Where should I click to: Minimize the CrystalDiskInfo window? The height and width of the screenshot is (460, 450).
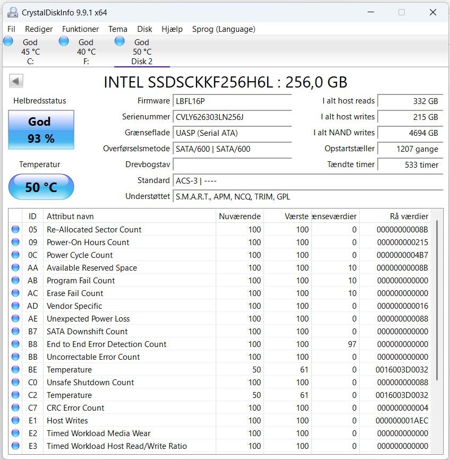(371, 12)
